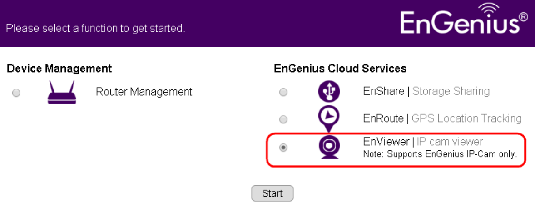Viewport: 535px width, 207px height.
Task: Click the EnViewer label text
Action: click(x=386, y=142)
